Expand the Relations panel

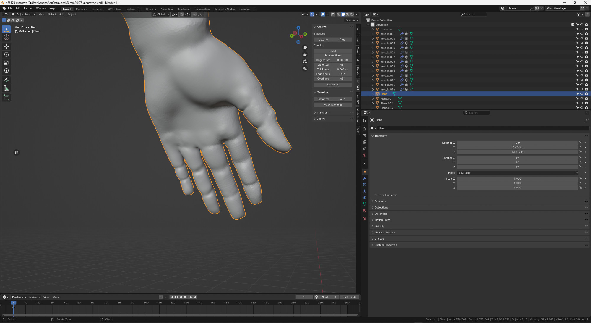[380, 201]
